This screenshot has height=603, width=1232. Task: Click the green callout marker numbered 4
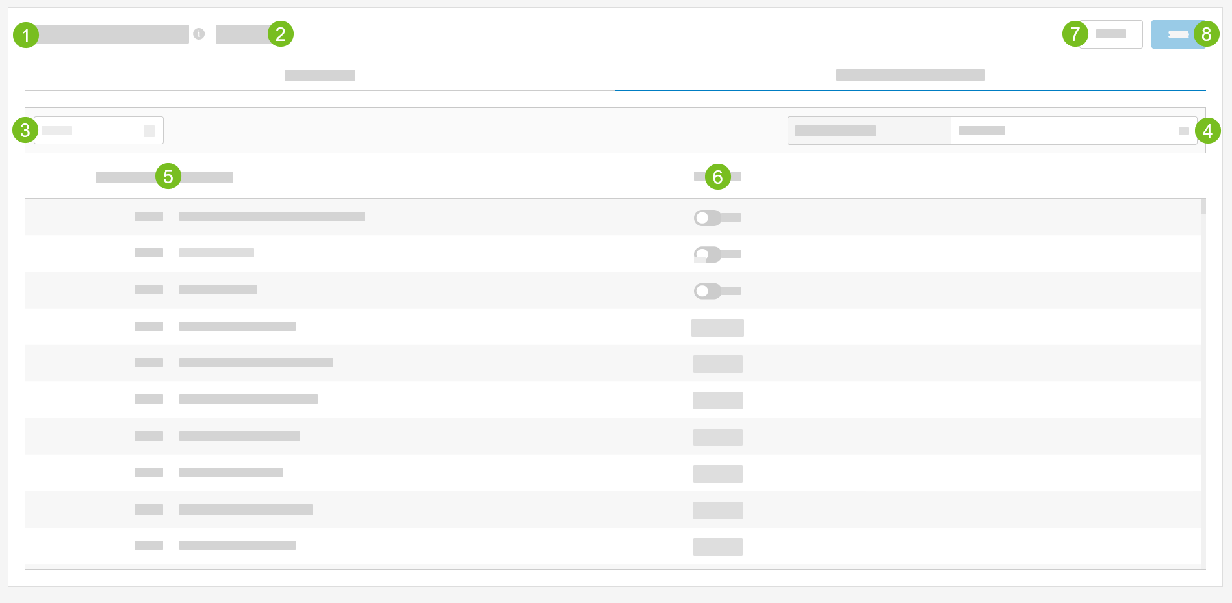coord(1207,131)
